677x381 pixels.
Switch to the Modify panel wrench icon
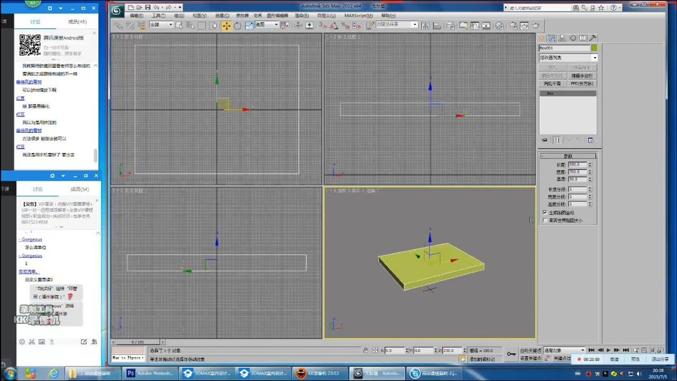[x=552, y=36]
